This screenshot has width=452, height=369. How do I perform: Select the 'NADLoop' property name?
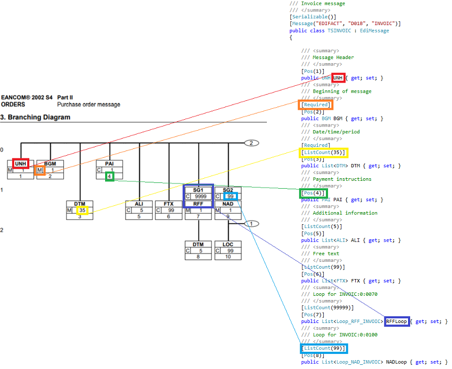397,362
